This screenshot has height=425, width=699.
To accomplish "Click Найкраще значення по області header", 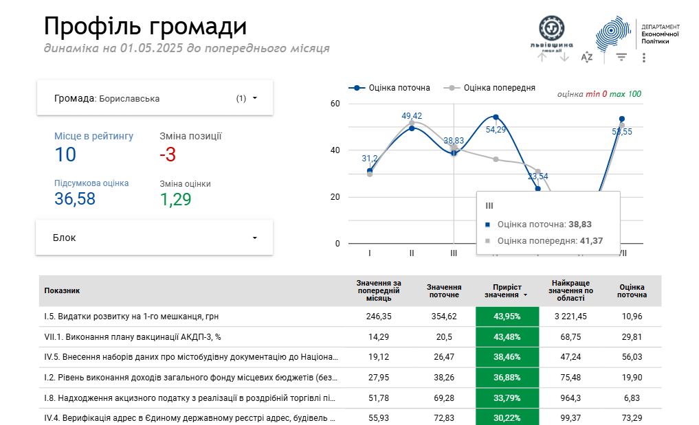I will point(570,290).
